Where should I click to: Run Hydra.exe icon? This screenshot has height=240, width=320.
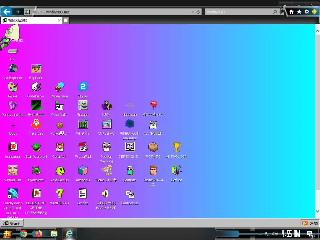36,170
